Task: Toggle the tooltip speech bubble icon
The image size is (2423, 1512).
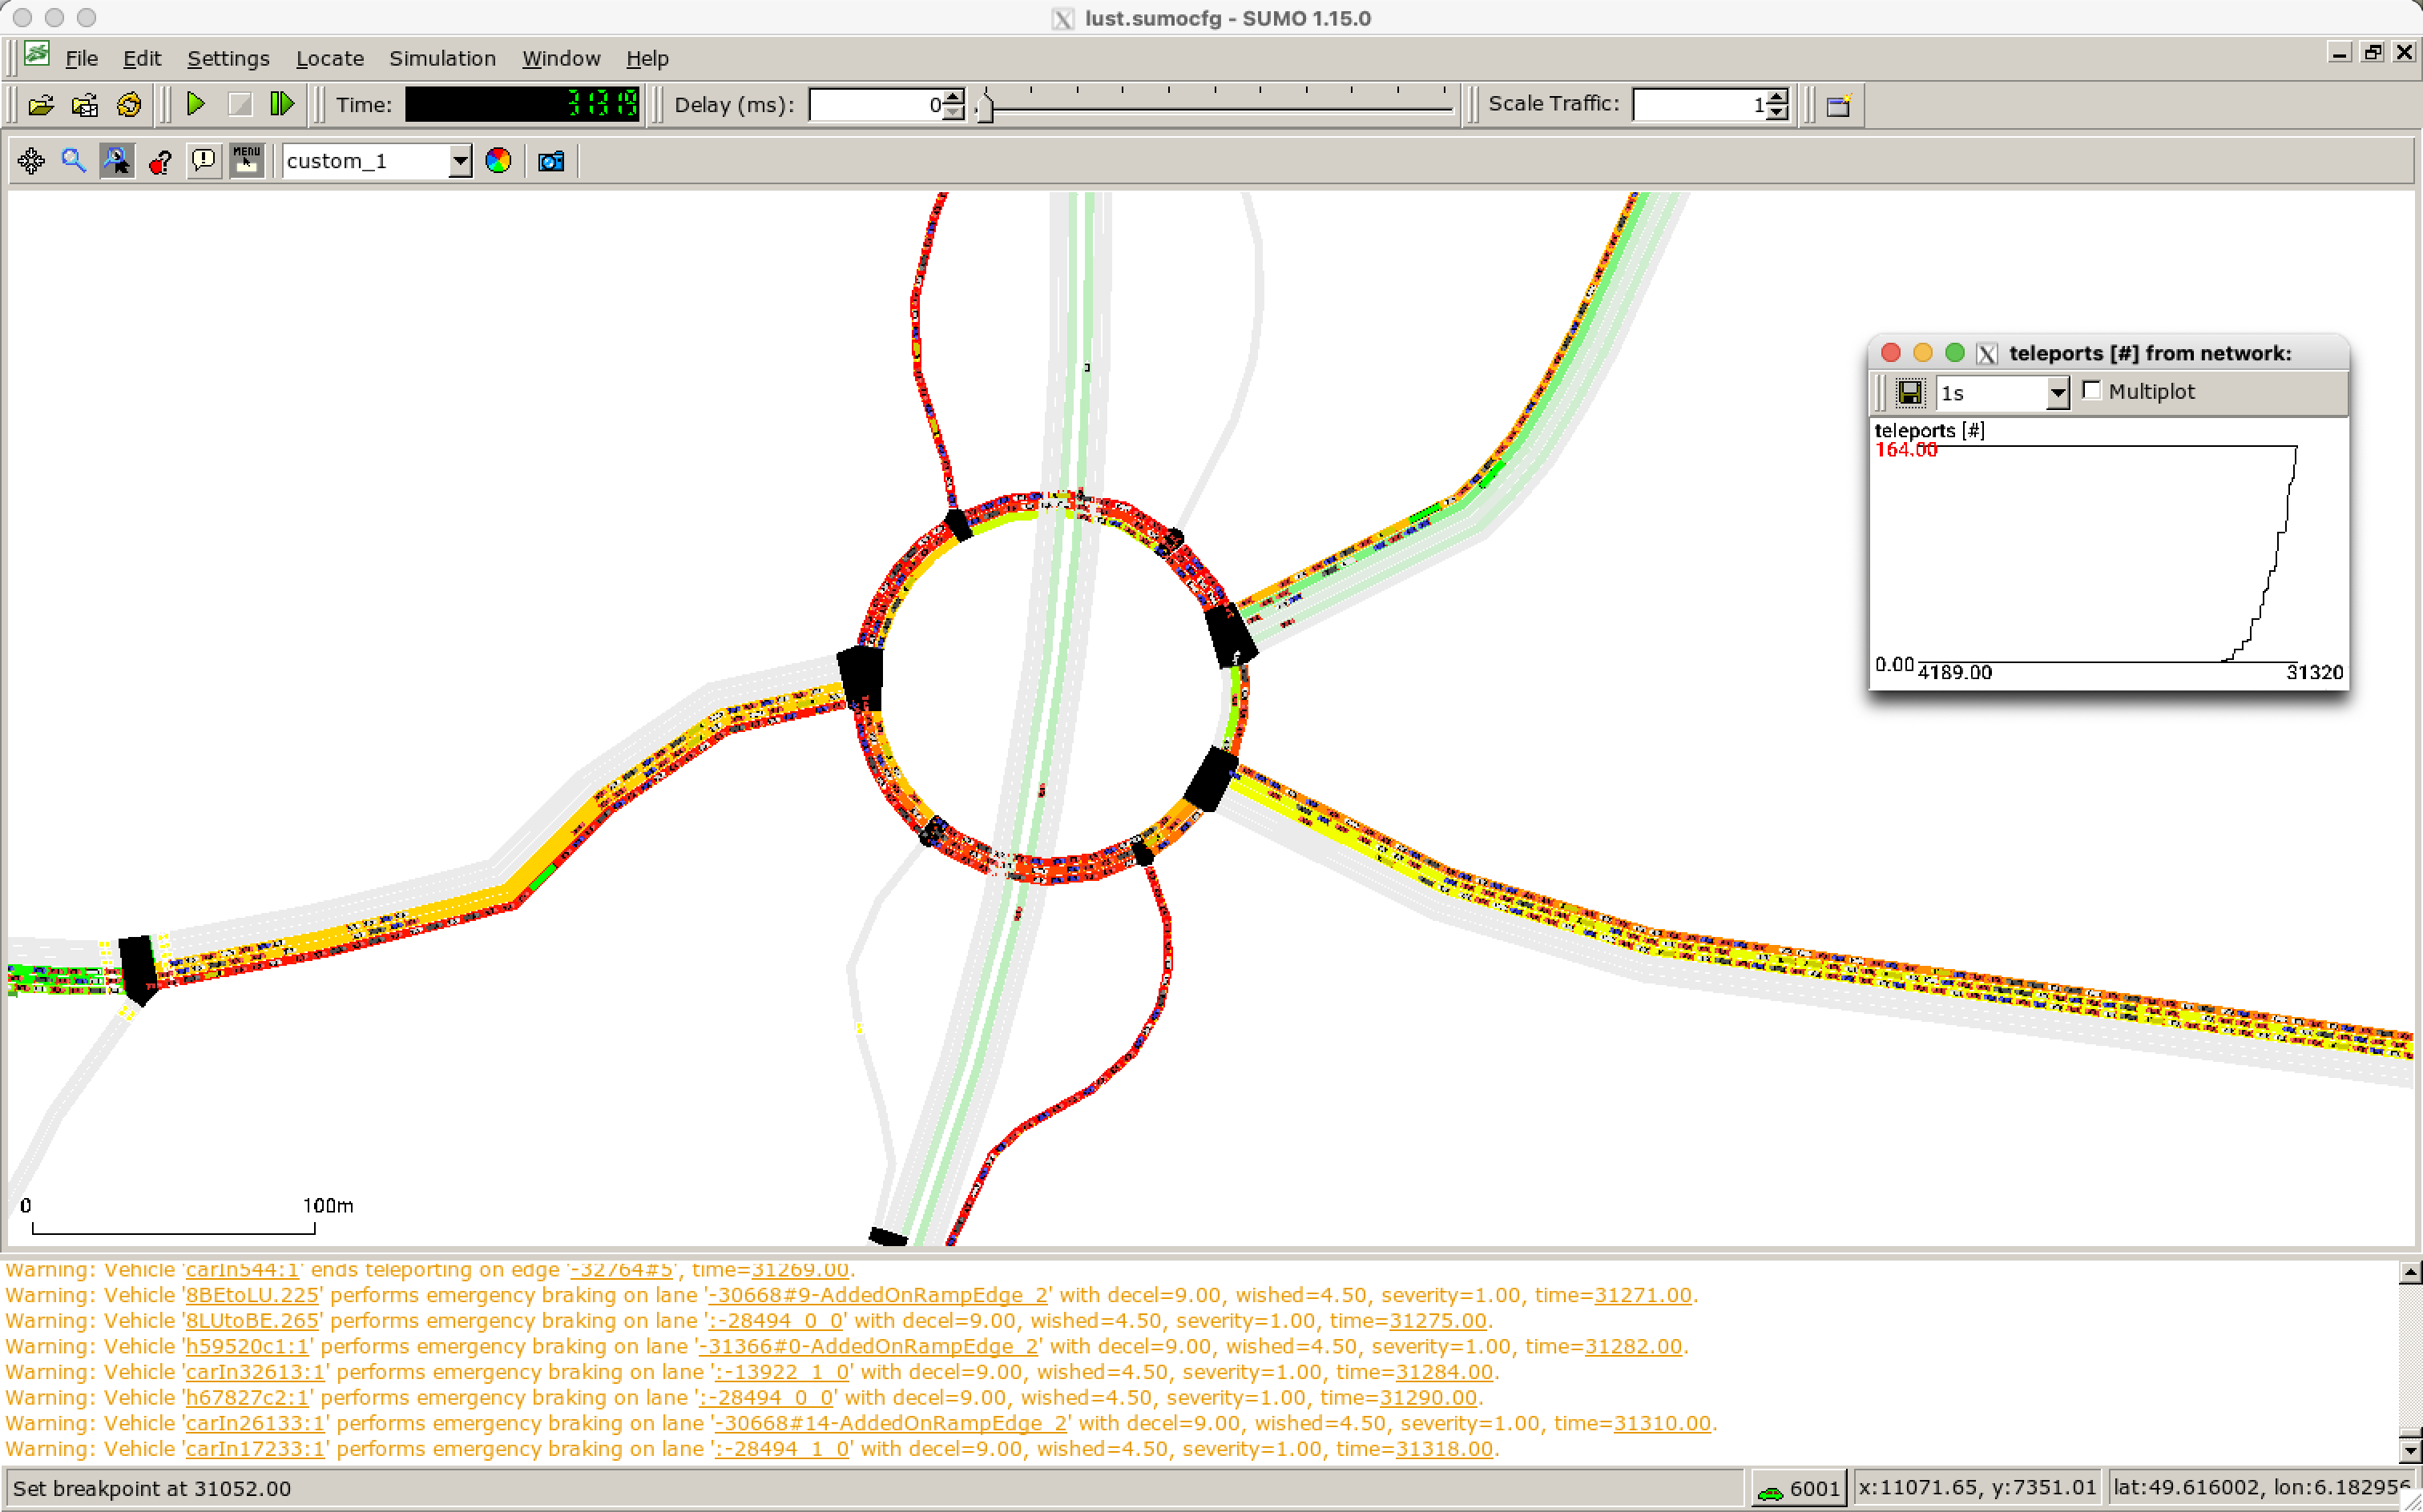Action: (x=203, y=161)
